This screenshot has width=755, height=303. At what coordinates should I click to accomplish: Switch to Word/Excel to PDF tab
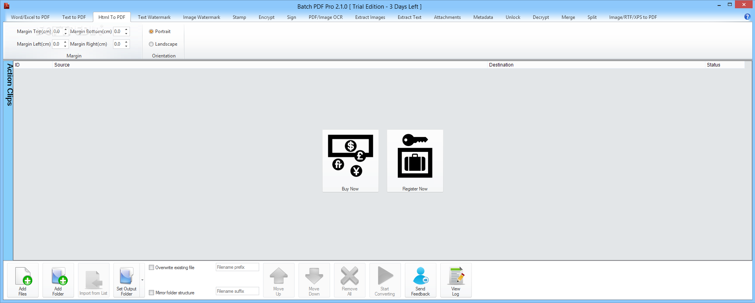click(x=30, y=17)
